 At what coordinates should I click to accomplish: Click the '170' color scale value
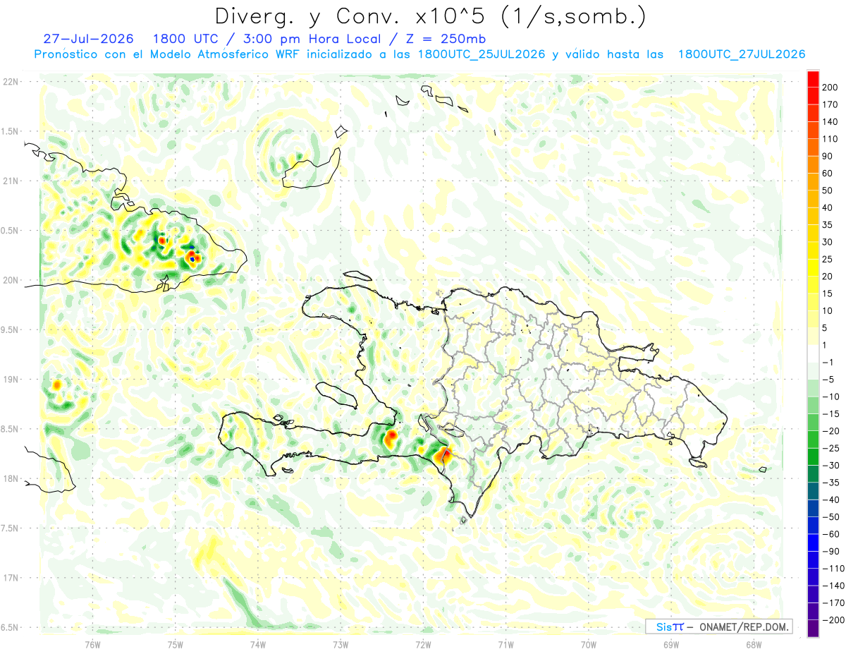pos(830,104)
